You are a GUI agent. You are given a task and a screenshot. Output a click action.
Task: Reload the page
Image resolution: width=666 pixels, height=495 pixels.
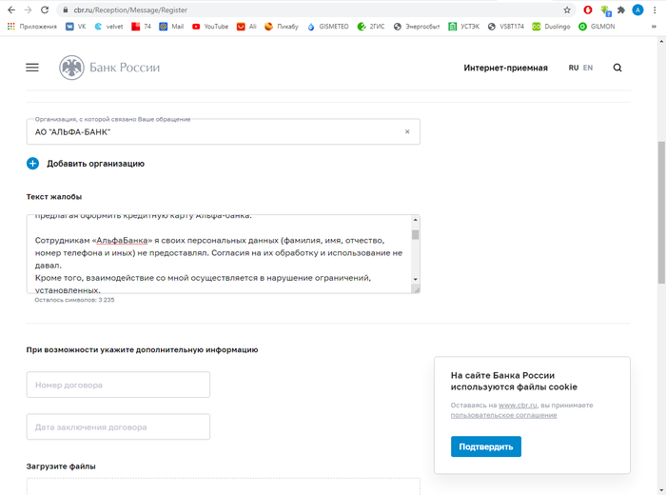[x=46, y=10]
